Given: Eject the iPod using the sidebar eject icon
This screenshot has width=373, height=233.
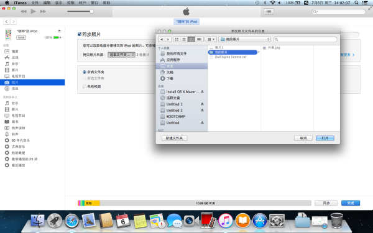Looking at the screenshot, I should pos(59,31).
